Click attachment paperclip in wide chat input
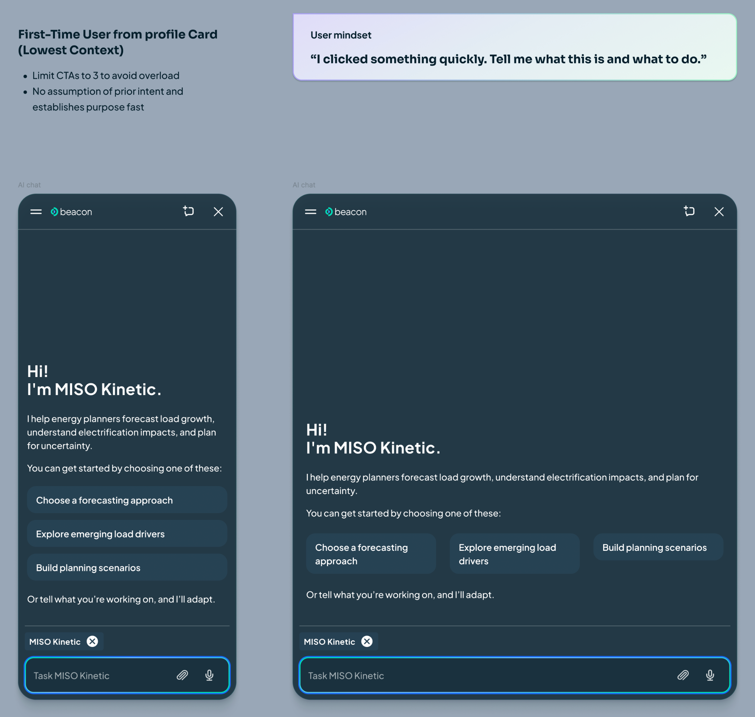 coord(683,675)
